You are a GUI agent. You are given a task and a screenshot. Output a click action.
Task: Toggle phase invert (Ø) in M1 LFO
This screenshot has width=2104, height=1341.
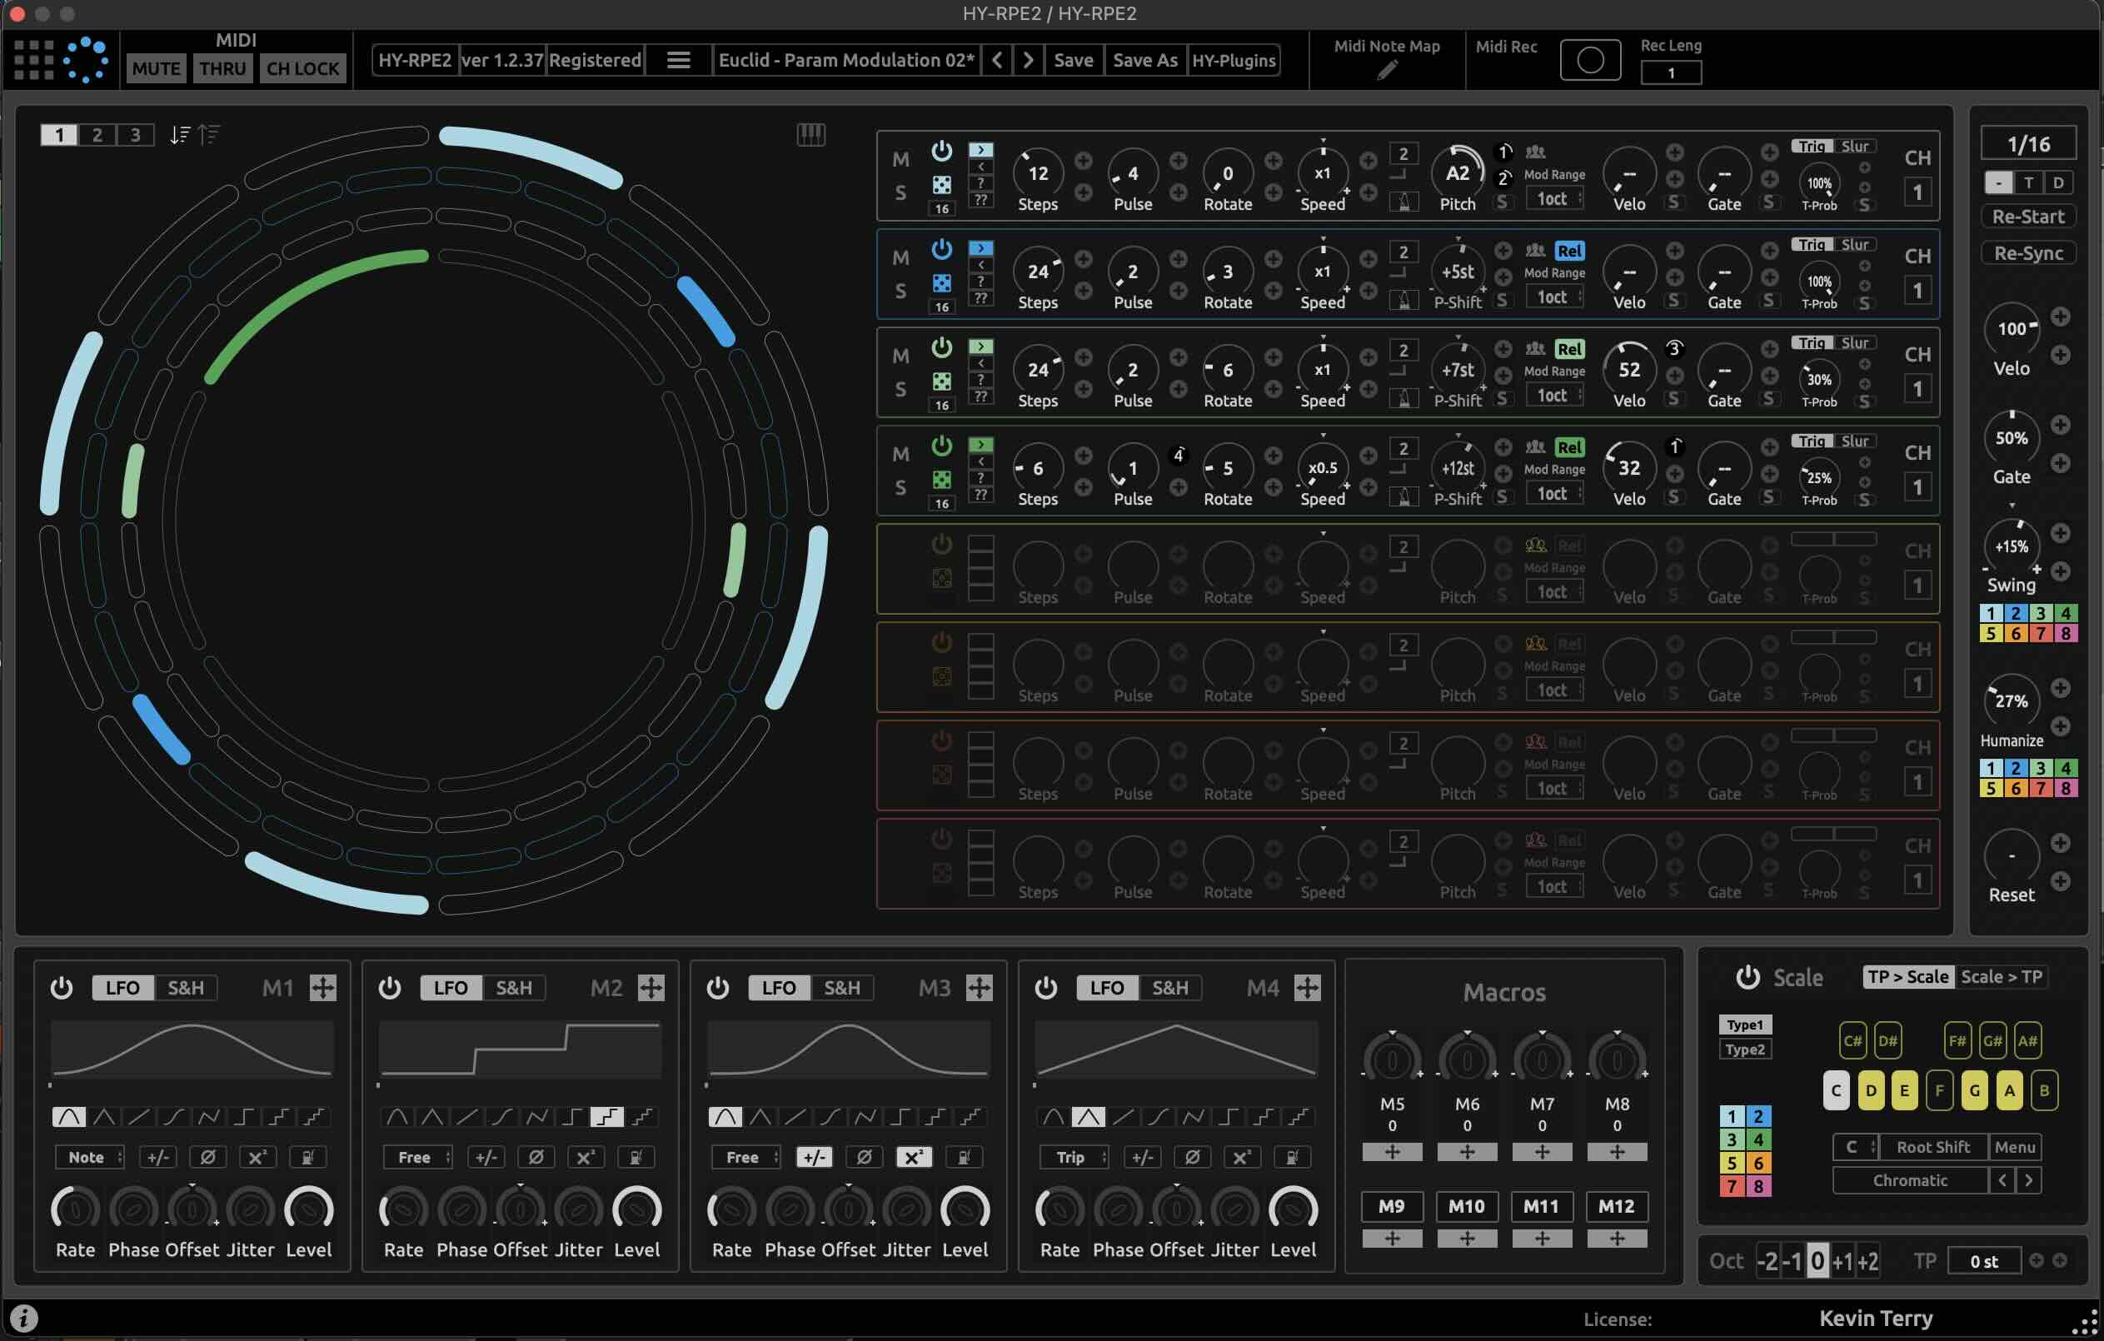[208, 1158]
